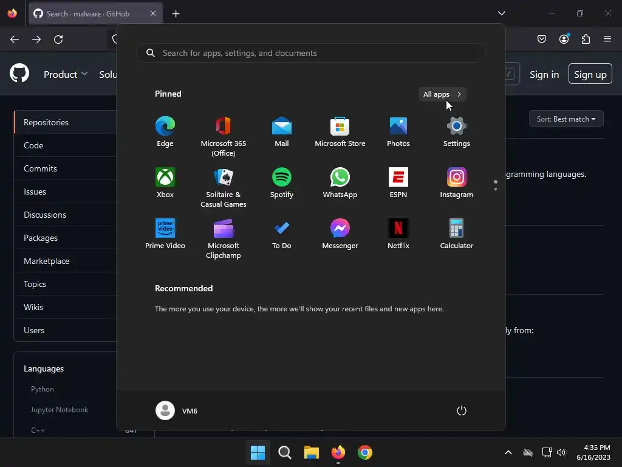This screenshot has width=622, height=467.
Task: Launch the To Do app
Action: click(282, 234)
